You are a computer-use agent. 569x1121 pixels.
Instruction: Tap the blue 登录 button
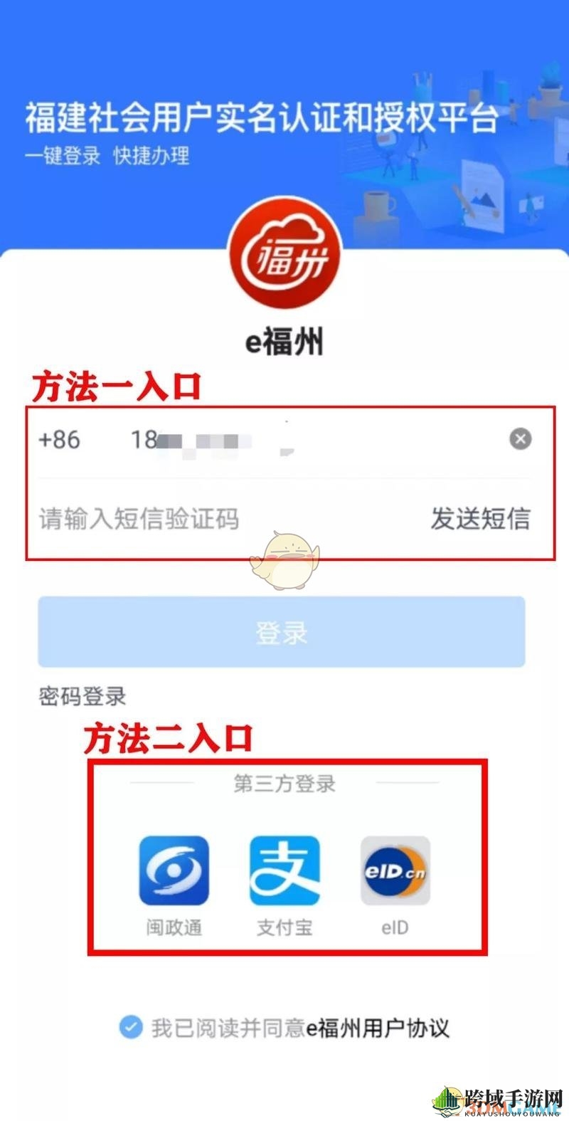pos(282,631)
